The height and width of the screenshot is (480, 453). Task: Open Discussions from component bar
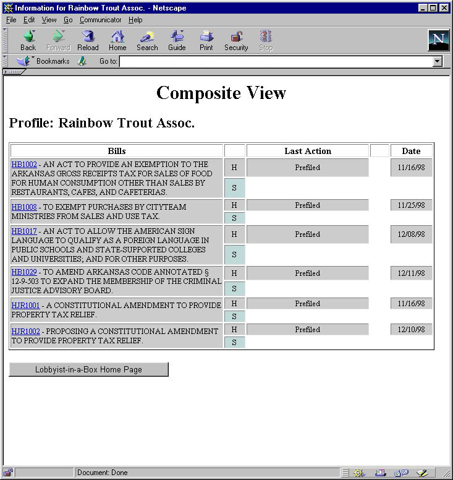point(401,473)
